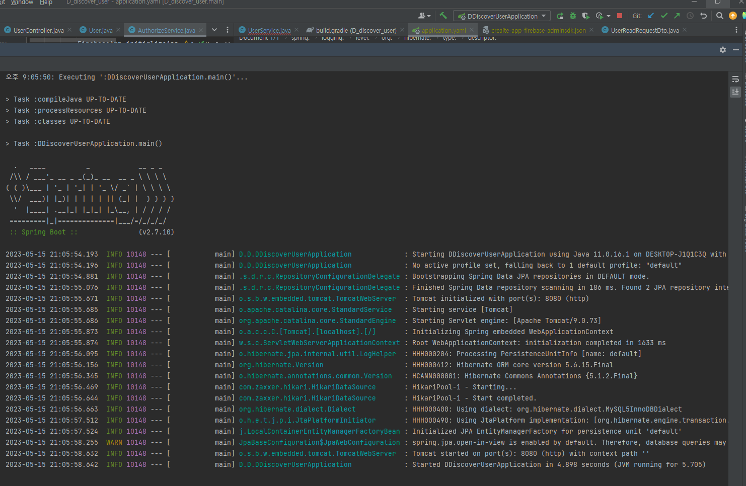Start debugging with the green bug icon
The height and width of the screenshot is (486, 746).
coord(573,16)
